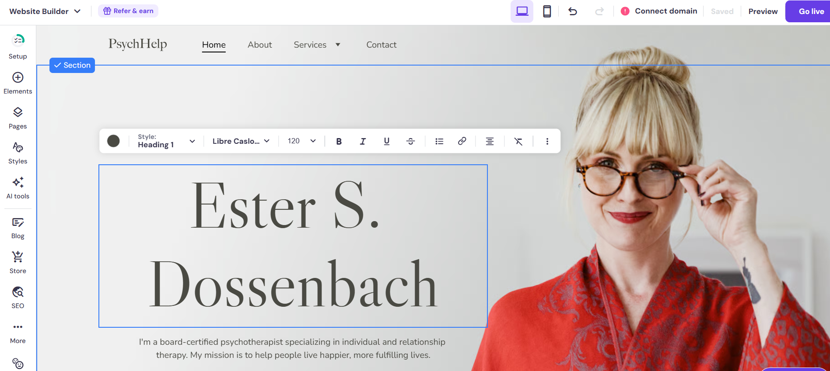Expand the Services menu arrow
Screen dimensions: 830x371
pyautogui.click(x=338, y=45)
